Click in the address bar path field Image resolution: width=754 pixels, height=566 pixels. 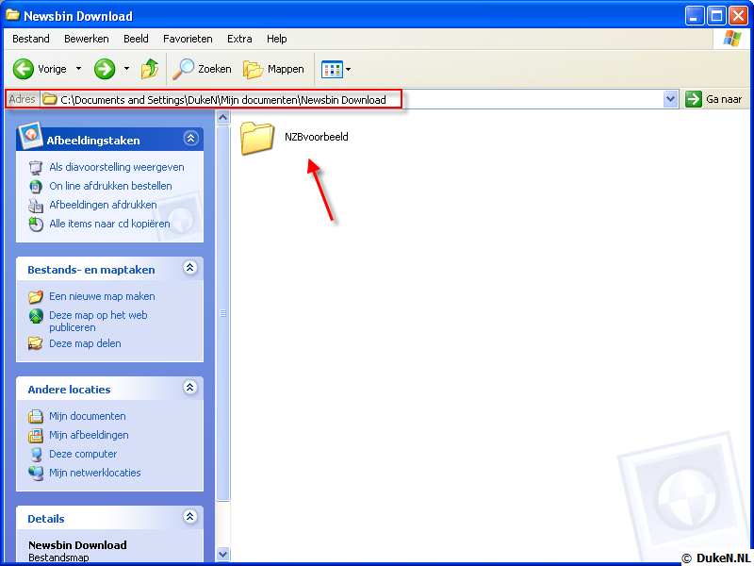coord(351,100)
